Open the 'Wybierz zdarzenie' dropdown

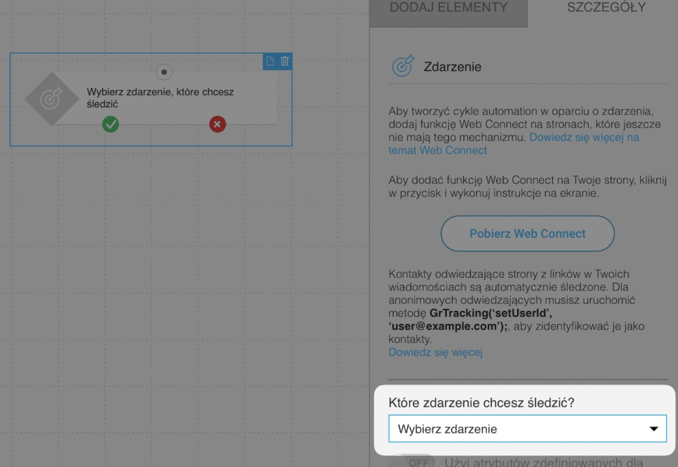tap(528, 429)
